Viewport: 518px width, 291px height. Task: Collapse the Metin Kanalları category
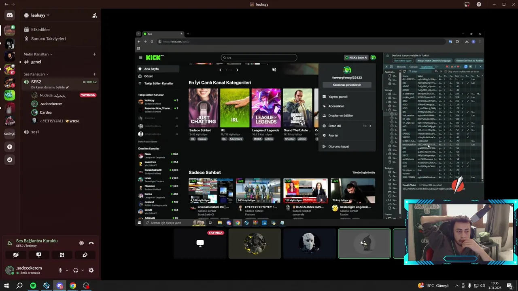pos(38,54)
